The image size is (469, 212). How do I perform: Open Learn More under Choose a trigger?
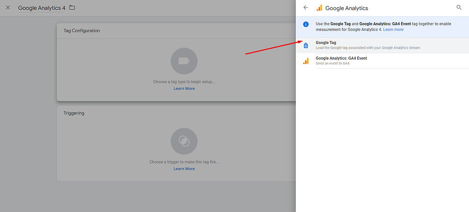184,169
